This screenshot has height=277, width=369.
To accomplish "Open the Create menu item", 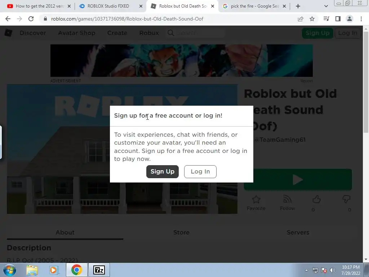I will [x=117, y=33].
